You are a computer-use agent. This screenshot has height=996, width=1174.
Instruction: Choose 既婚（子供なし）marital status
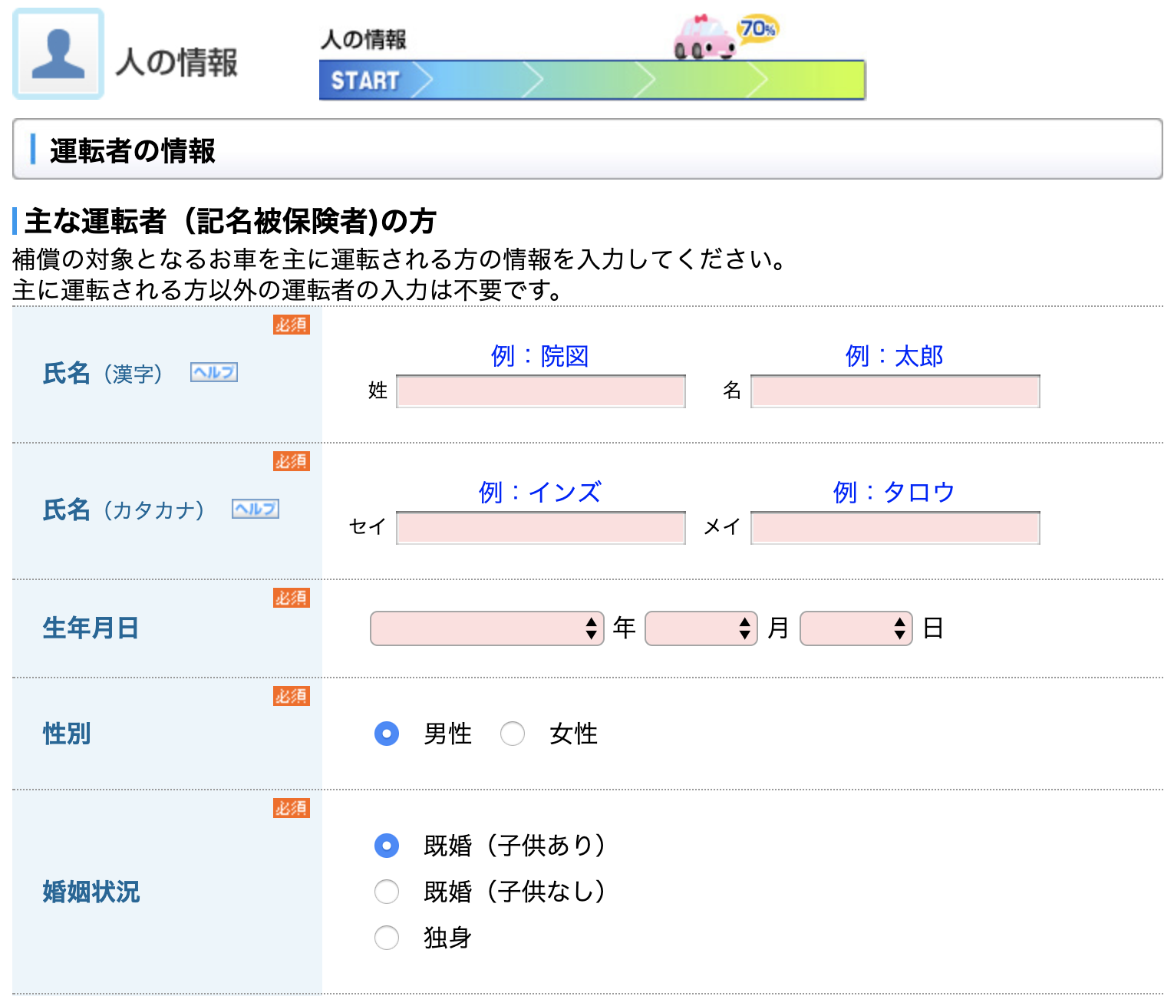[x=387, y=892]
